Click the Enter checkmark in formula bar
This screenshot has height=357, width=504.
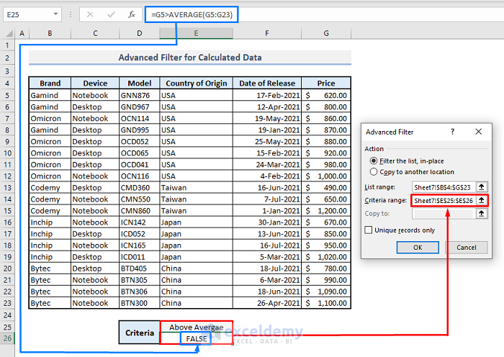coord(110,14)
